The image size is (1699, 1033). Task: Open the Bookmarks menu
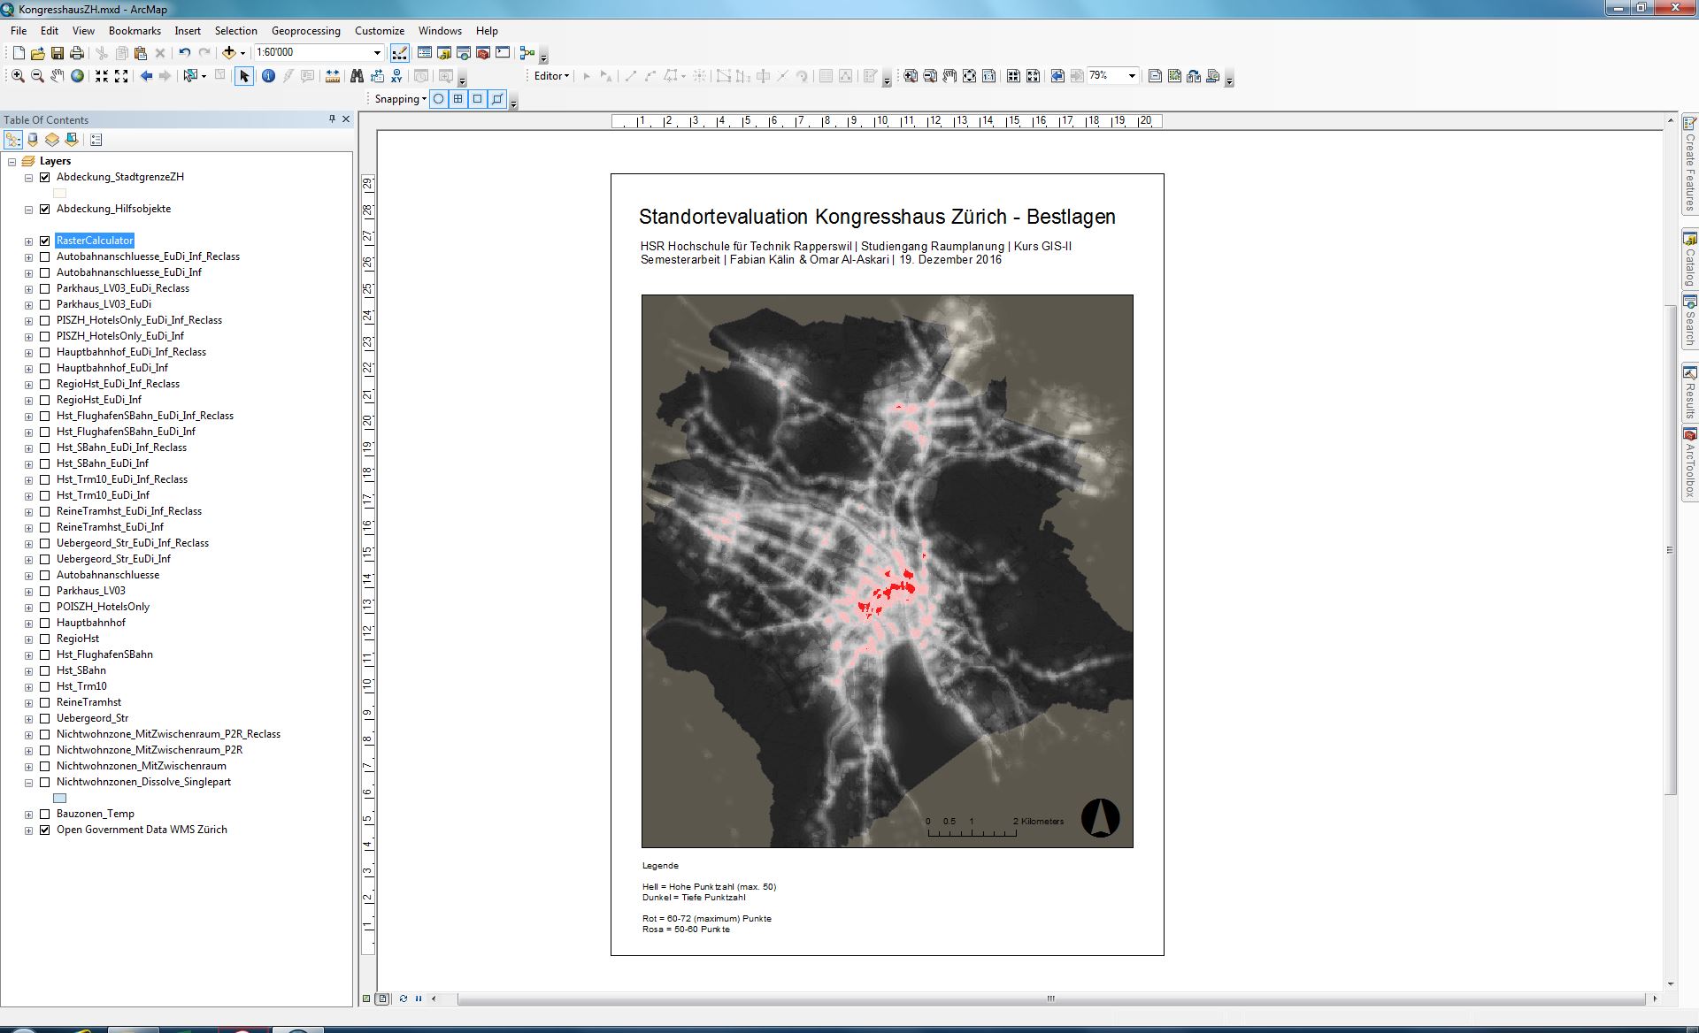click(x=135, y=30)
